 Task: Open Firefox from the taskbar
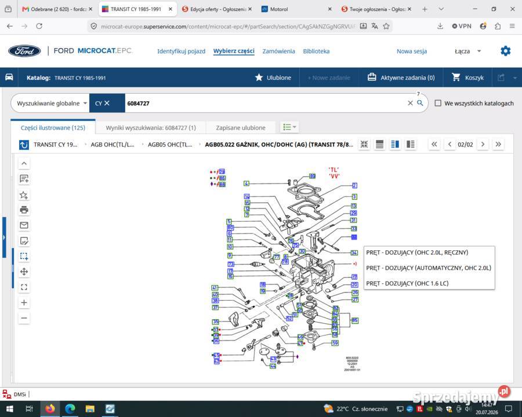(x=50, y=408)
